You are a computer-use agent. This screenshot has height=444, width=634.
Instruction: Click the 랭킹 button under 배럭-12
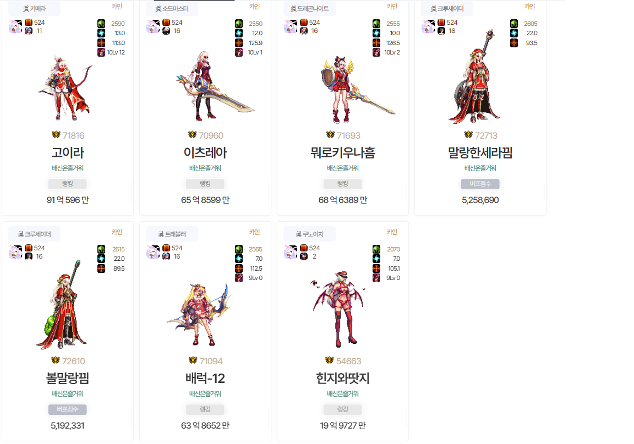pyautogui.click(x=205, y=410)
